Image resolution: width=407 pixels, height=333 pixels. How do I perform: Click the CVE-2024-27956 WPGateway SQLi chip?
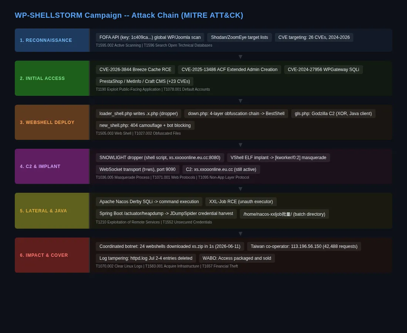[x=323, y=70]
